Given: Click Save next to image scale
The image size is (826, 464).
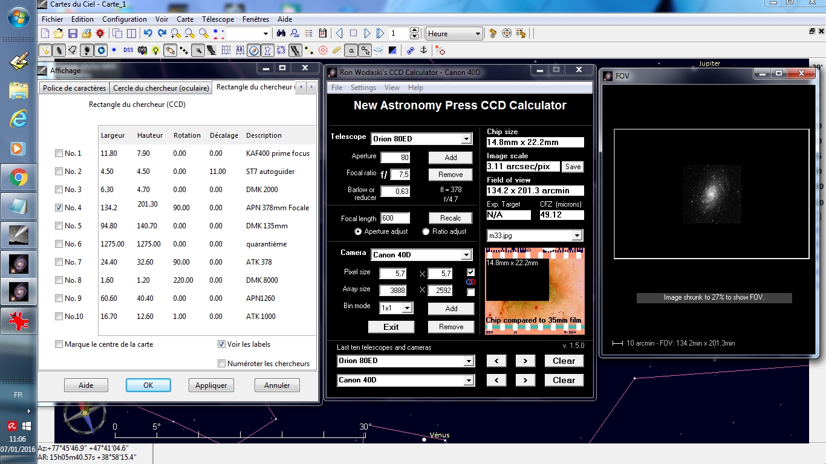Looking at the screenshot, I should click(573, 167).
